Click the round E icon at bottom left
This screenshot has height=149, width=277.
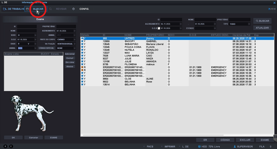(11, 146)
